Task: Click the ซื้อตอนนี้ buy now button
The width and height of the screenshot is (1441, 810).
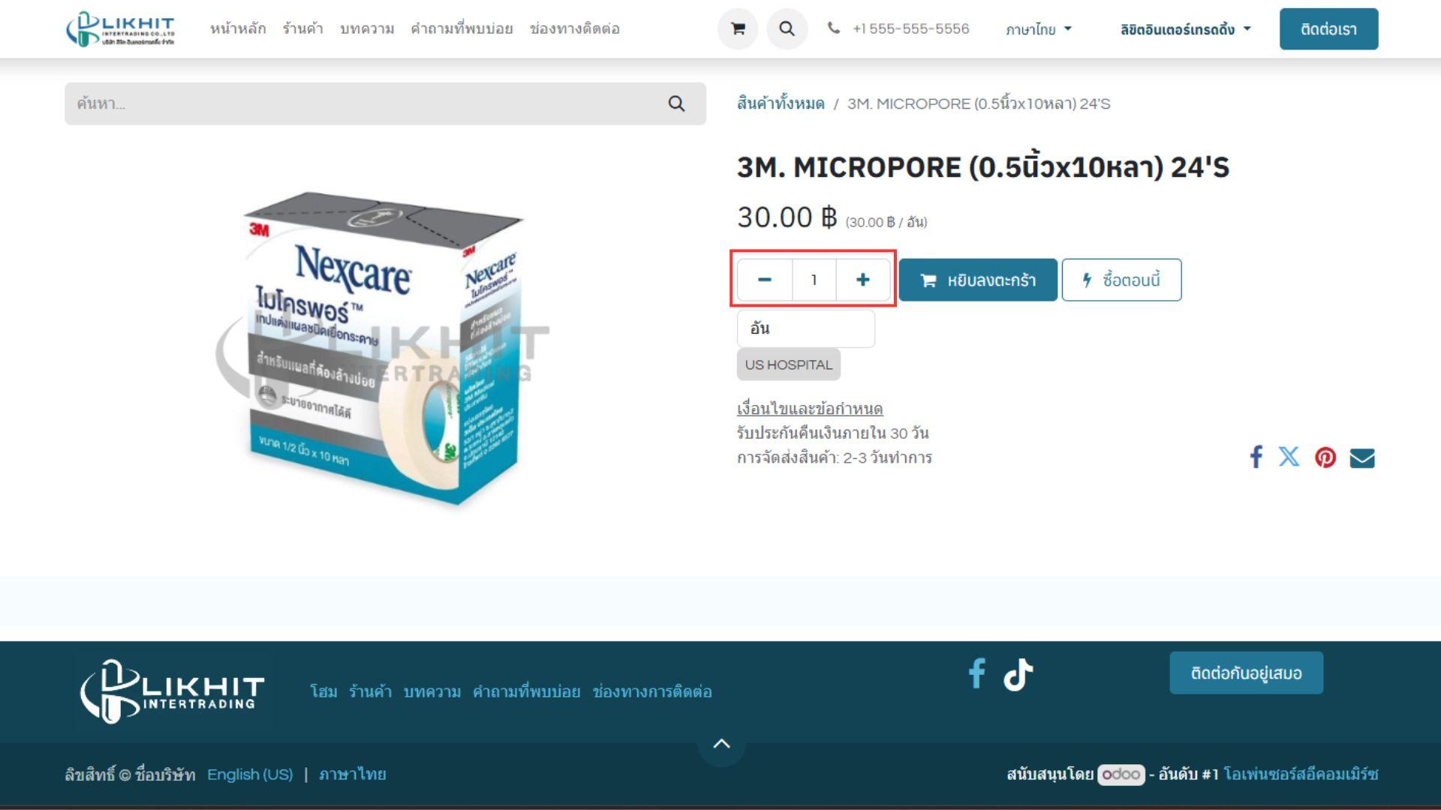Action: point(1121,280)
